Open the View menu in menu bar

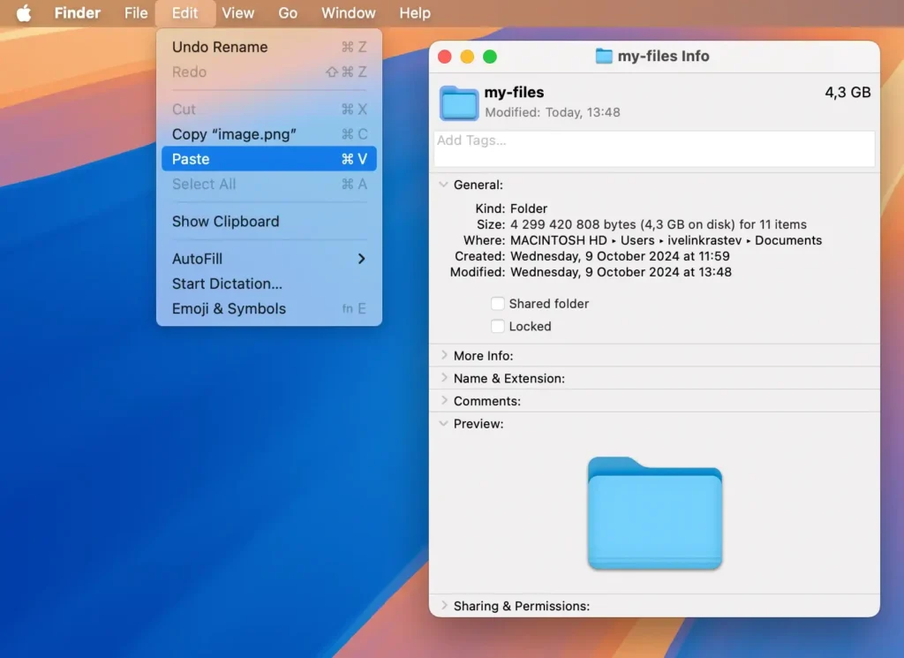coord(237,13)
